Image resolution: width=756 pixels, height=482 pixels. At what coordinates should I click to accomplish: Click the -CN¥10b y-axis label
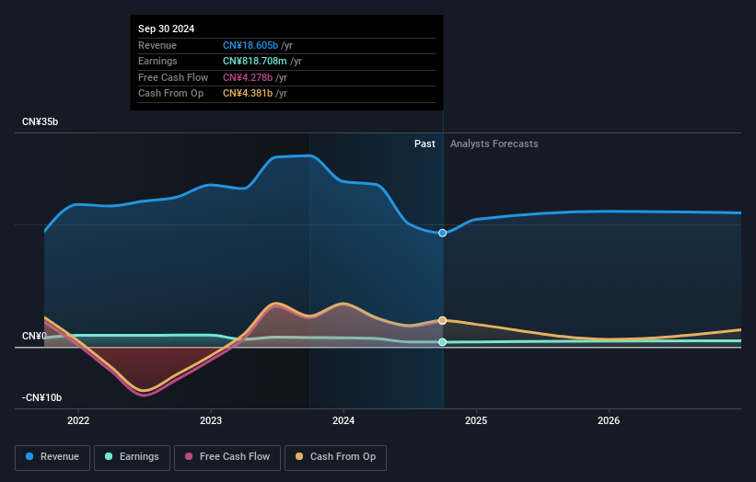click(x=42, y=397)
